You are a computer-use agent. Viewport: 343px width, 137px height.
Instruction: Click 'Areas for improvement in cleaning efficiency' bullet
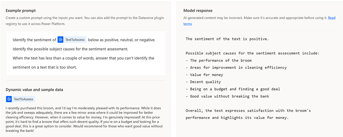click(x=238, y=67)
